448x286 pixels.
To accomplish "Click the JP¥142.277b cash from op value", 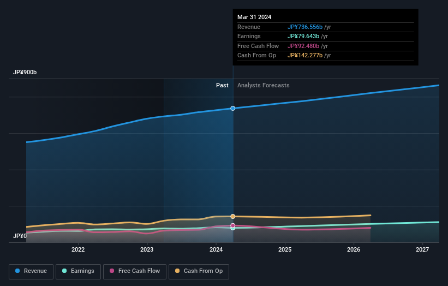I will point(305,56).
